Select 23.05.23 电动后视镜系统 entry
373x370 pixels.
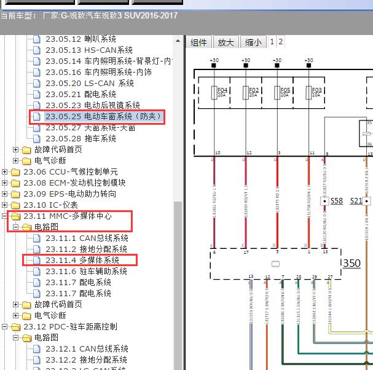93,105
